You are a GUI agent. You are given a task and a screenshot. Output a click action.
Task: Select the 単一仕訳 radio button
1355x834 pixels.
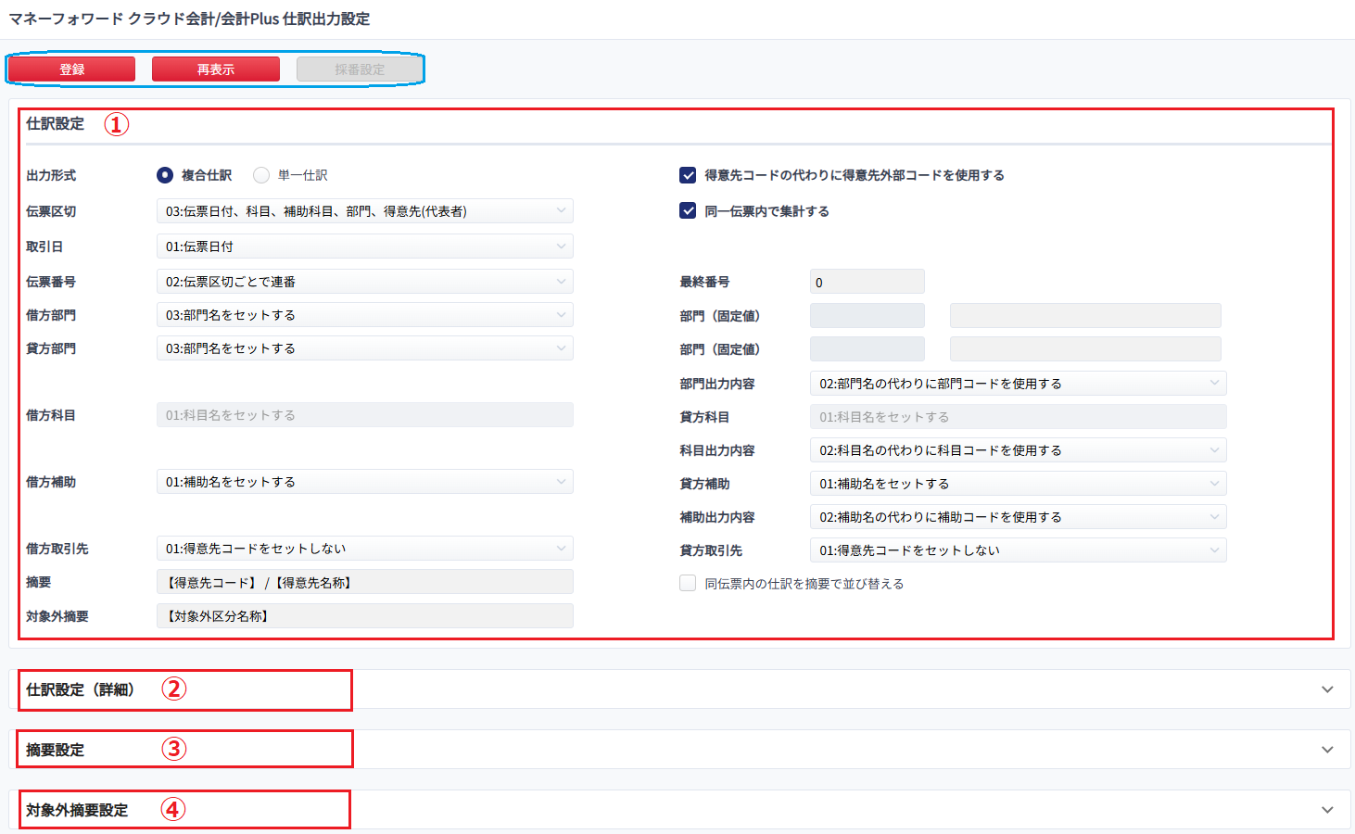click(261, 175)
